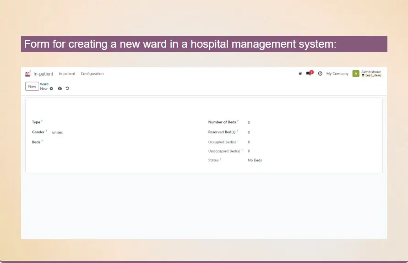Save the record with the cloud upload icon
This screenshot has width=408, height=263.
pyautogui.click(x=60, y=88)
